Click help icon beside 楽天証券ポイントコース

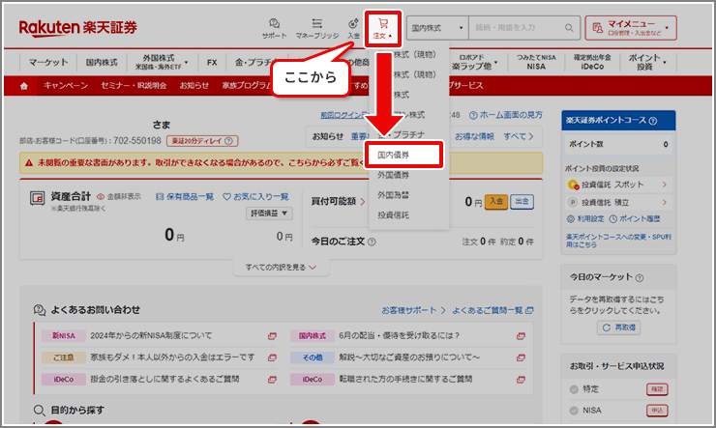coord(653,121)
